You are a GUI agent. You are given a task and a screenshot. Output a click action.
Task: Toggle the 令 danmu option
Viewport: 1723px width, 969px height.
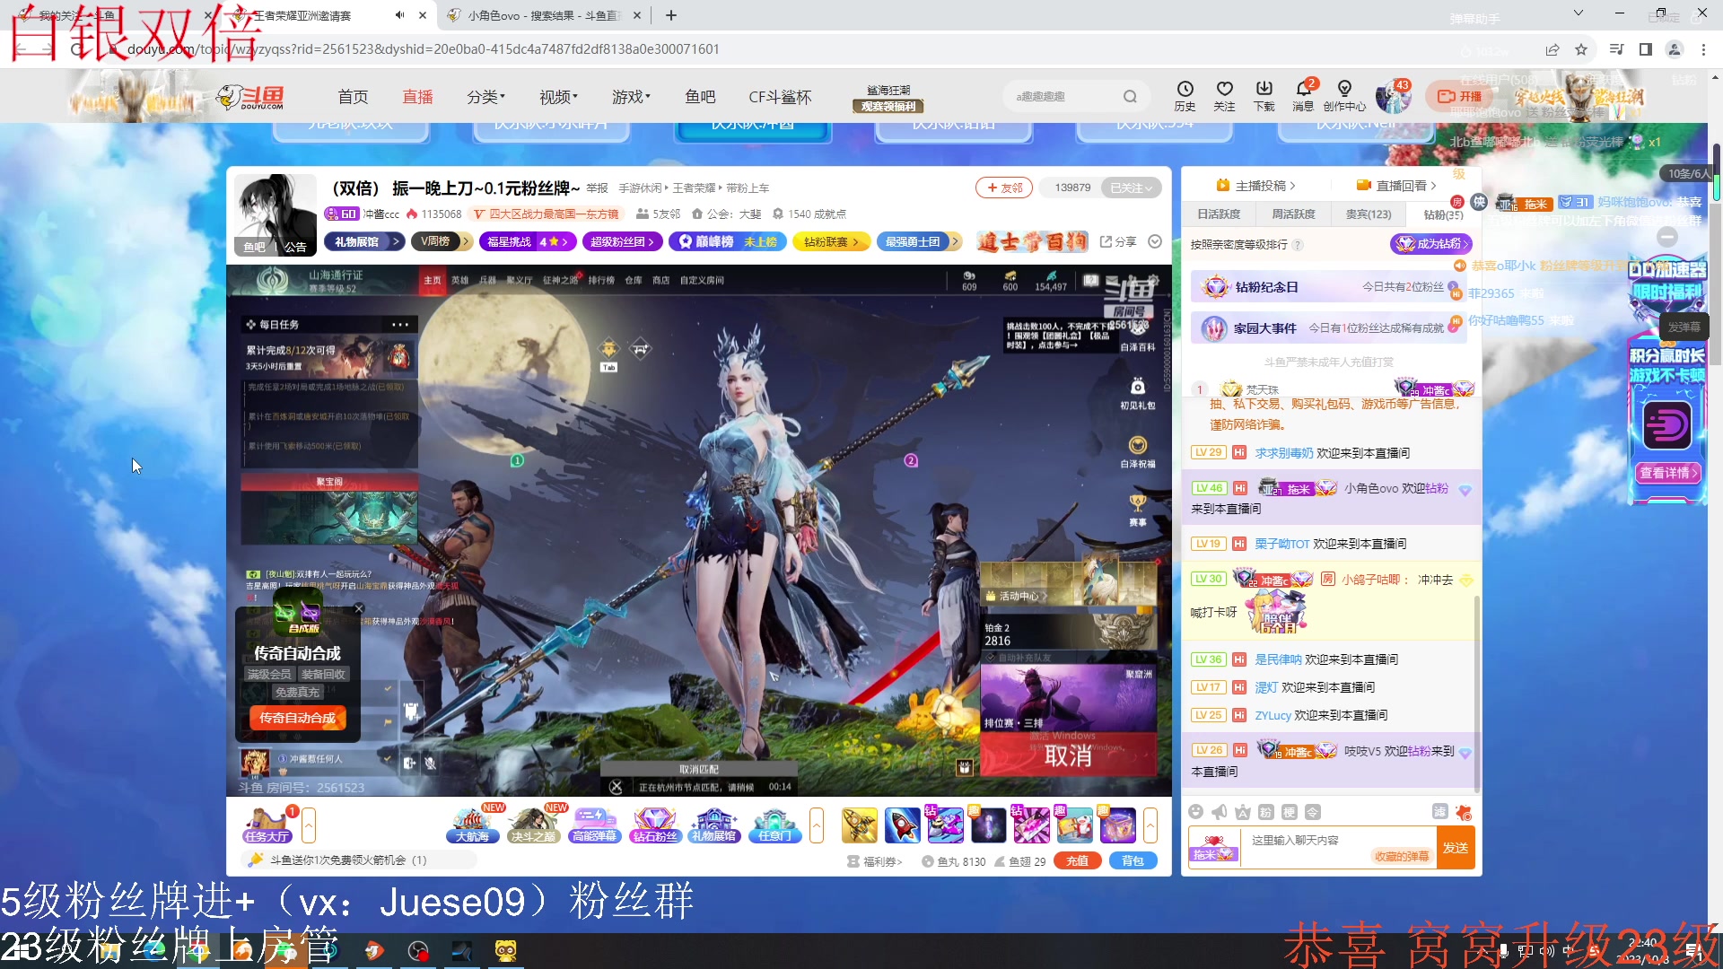point(1313,811)
